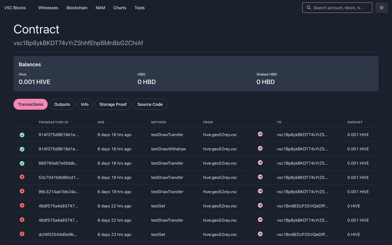This screenshot has width=392, height=245.
Task: Open the Witnesses menu in the navbar
Action: (x=48, y=8)
